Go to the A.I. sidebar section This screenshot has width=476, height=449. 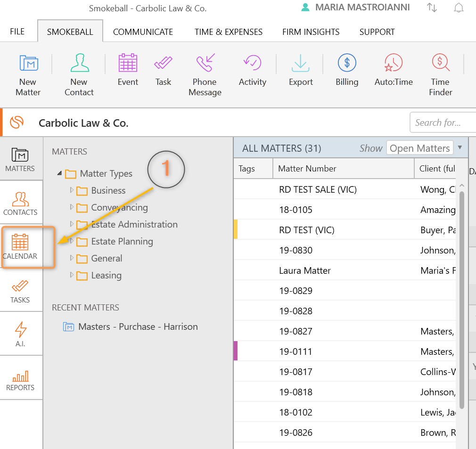(x=20, y=334)
